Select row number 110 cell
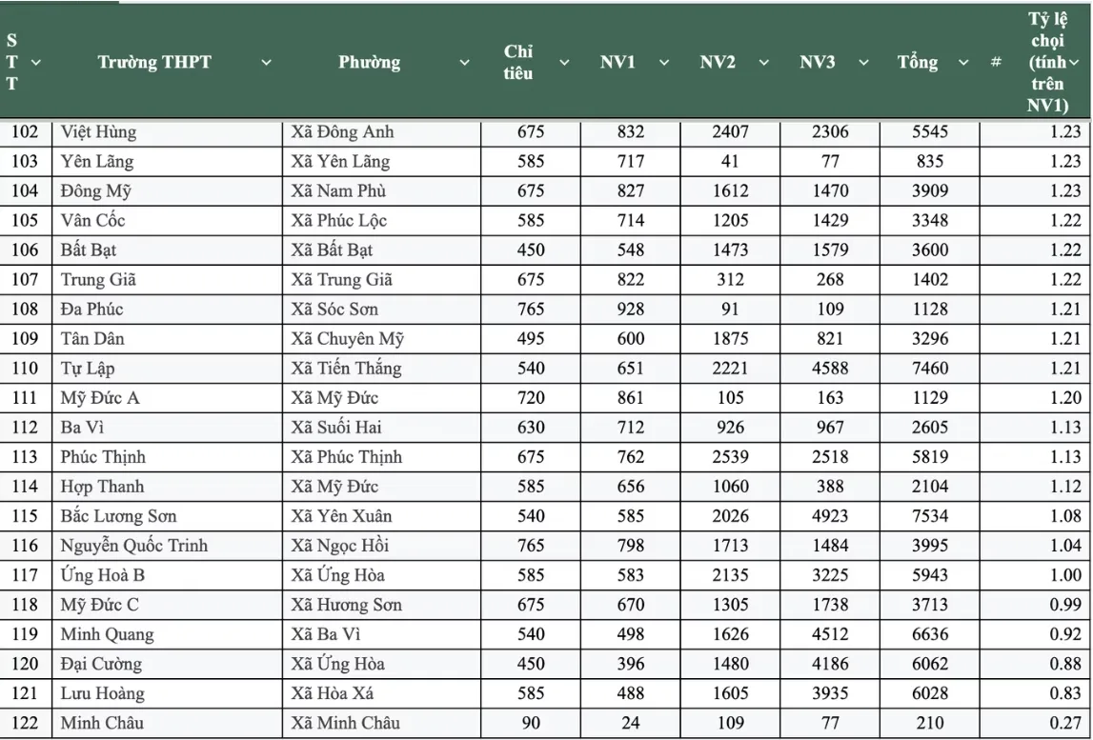Screen dimensions: 1093x740 point(25,369)
